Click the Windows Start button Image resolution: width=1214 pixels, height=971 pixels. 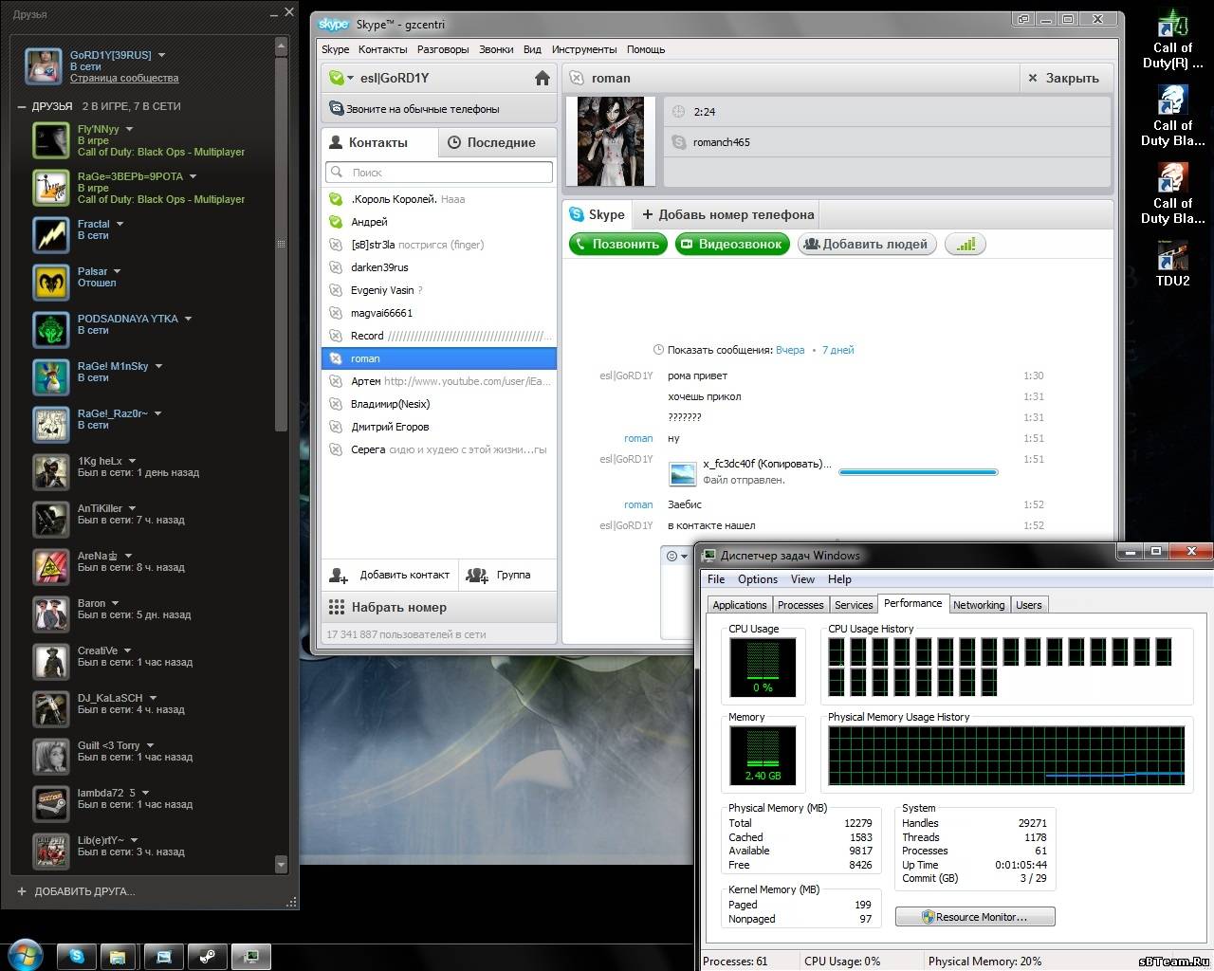pyautogui.click(x=24, y=953)
